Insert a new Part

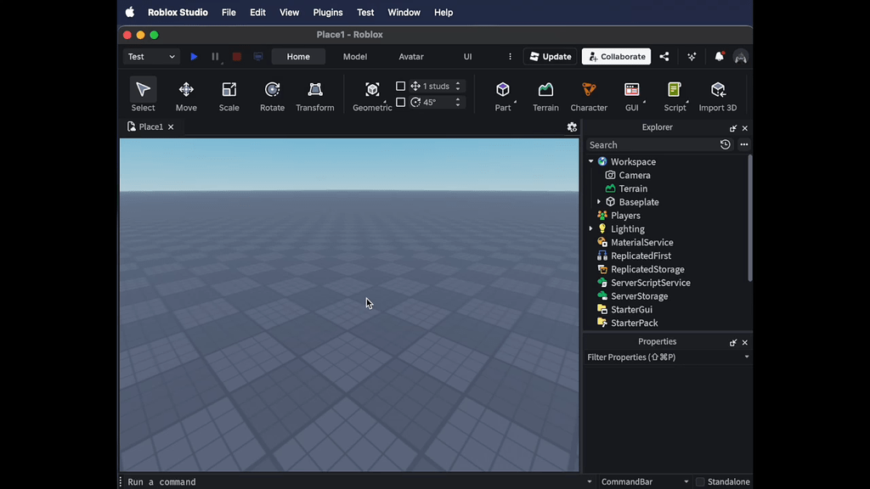click(x=503, y=93)
